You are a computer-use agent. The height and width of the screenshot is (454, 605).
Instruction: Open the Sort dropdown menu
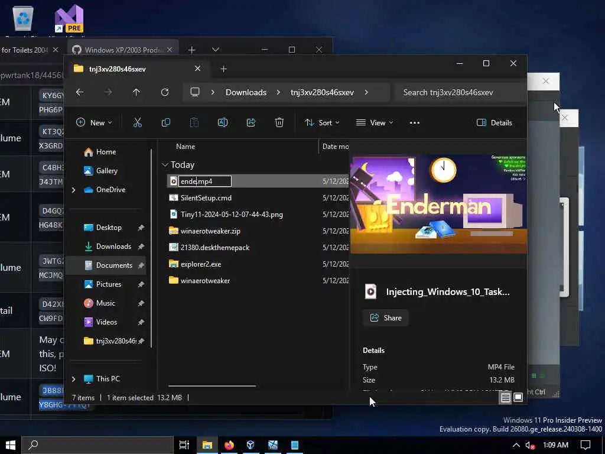pos(322,123)
